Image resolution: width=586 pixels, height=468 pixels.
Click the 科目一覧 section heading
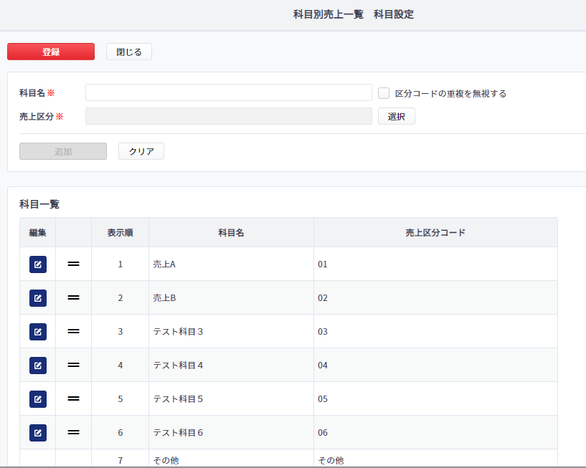click(39, 204)
